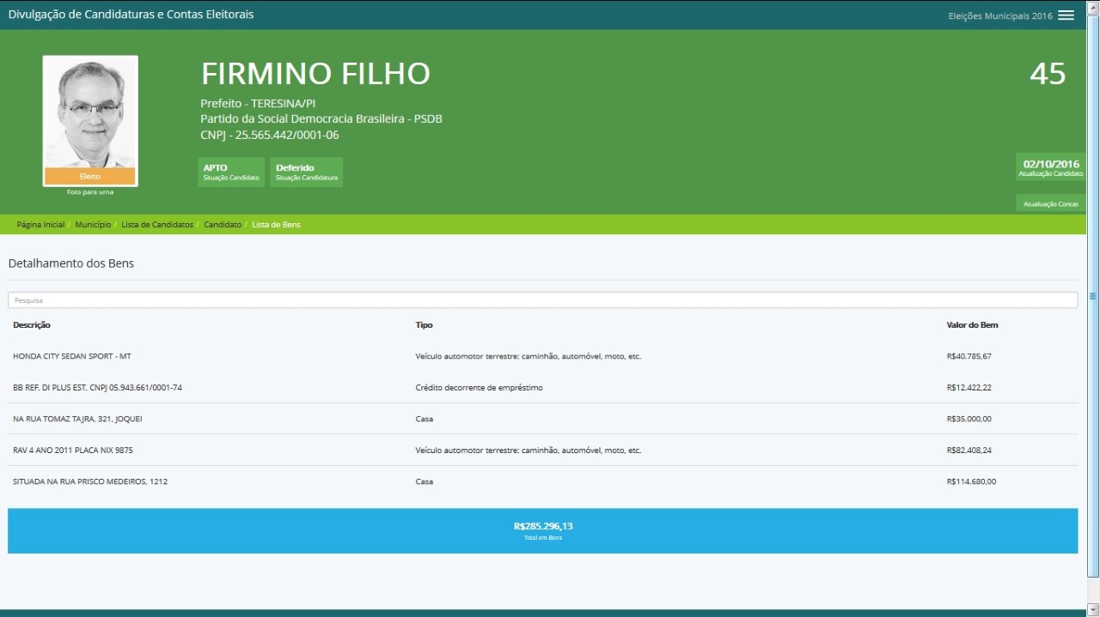The width and height of the screenshot is (1100, 617).
Task: Open Candidato breadcrumb
Action: tap(223, 225)
